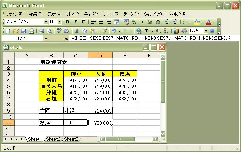Switch to Sheet2 tab
Screen dimensions: 241x152
pos(53,139)
